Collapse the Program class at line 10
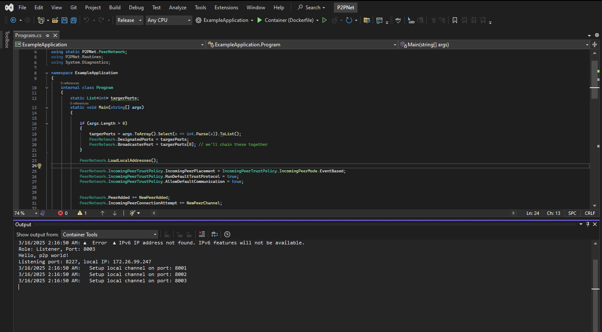The width and height of the screenshot is (602, 332). [47, 88]
